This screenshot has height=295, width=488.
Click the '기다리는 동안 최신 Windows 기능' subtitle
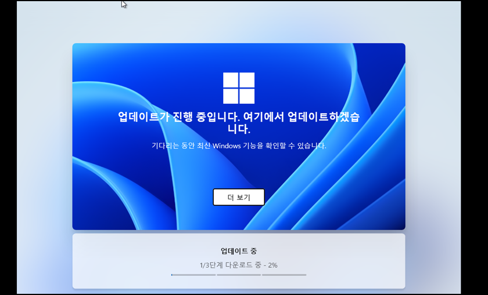click(239, 145)
